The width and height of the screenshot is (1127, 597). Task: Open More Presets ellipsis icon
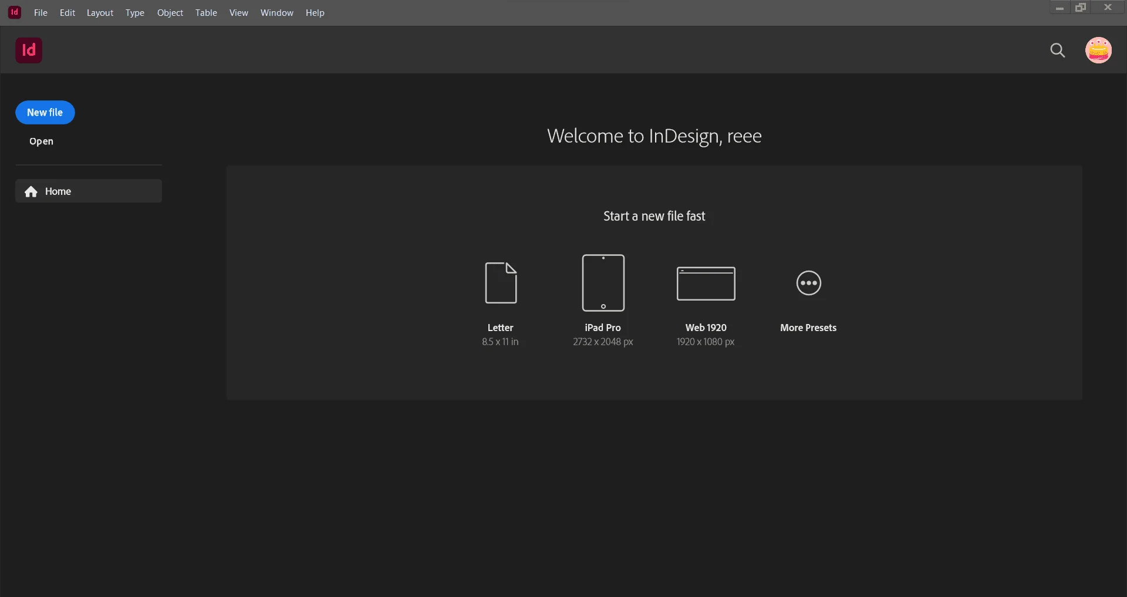coord(808,283)
